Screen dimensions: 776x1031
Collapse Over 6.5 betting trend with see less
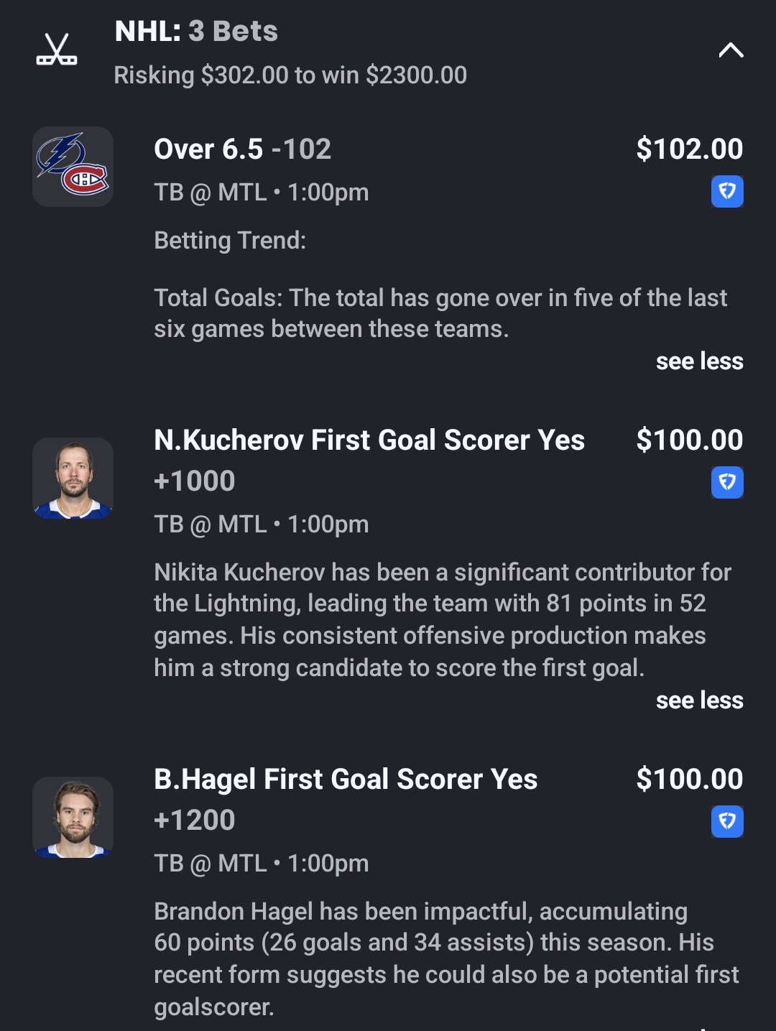[699, 361]
